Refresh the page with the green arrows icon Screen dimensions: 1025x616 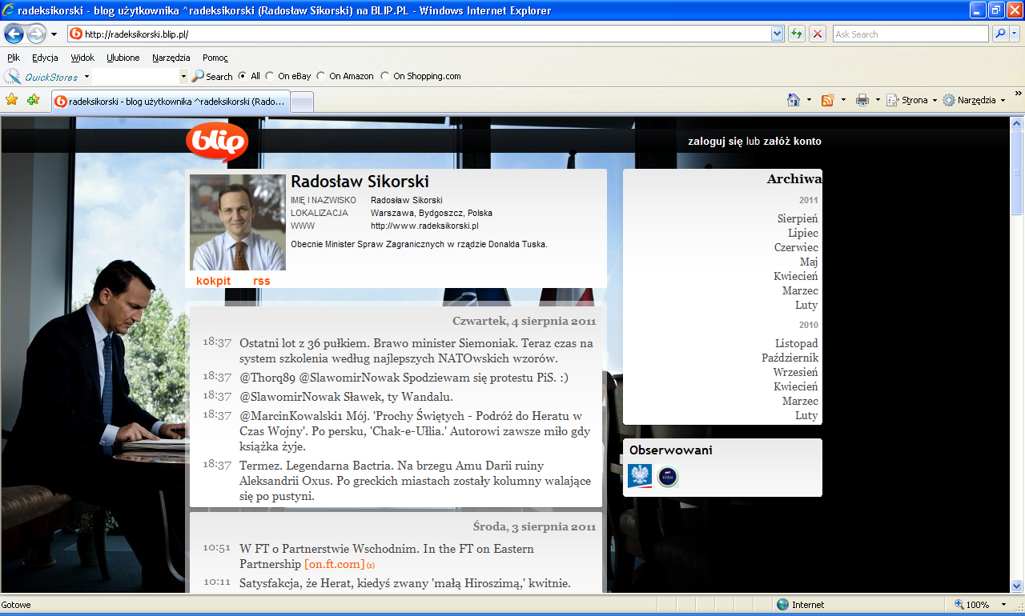(796, 34)
